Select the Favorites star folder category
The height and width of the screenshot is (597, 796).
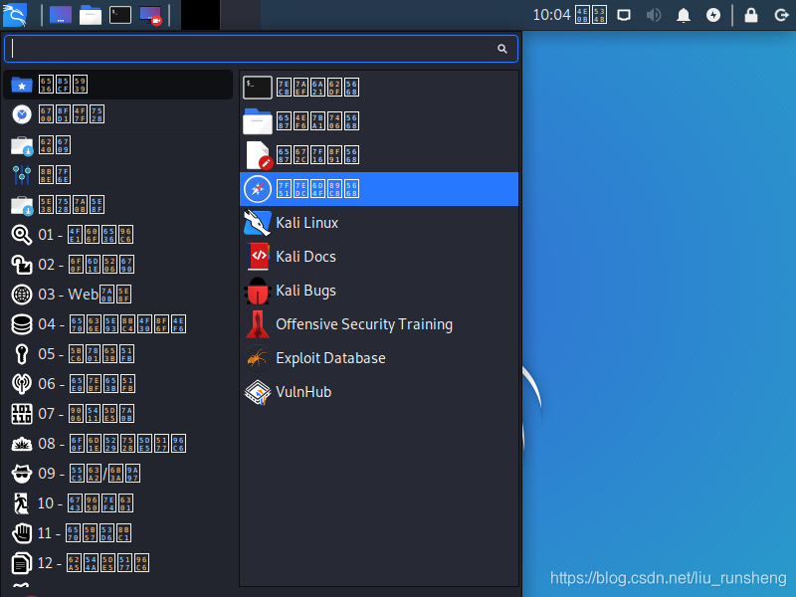(117, 85)
